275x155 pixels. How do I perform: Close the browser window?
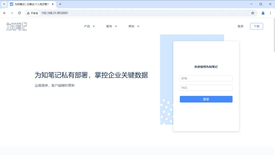tap(270, 4)
